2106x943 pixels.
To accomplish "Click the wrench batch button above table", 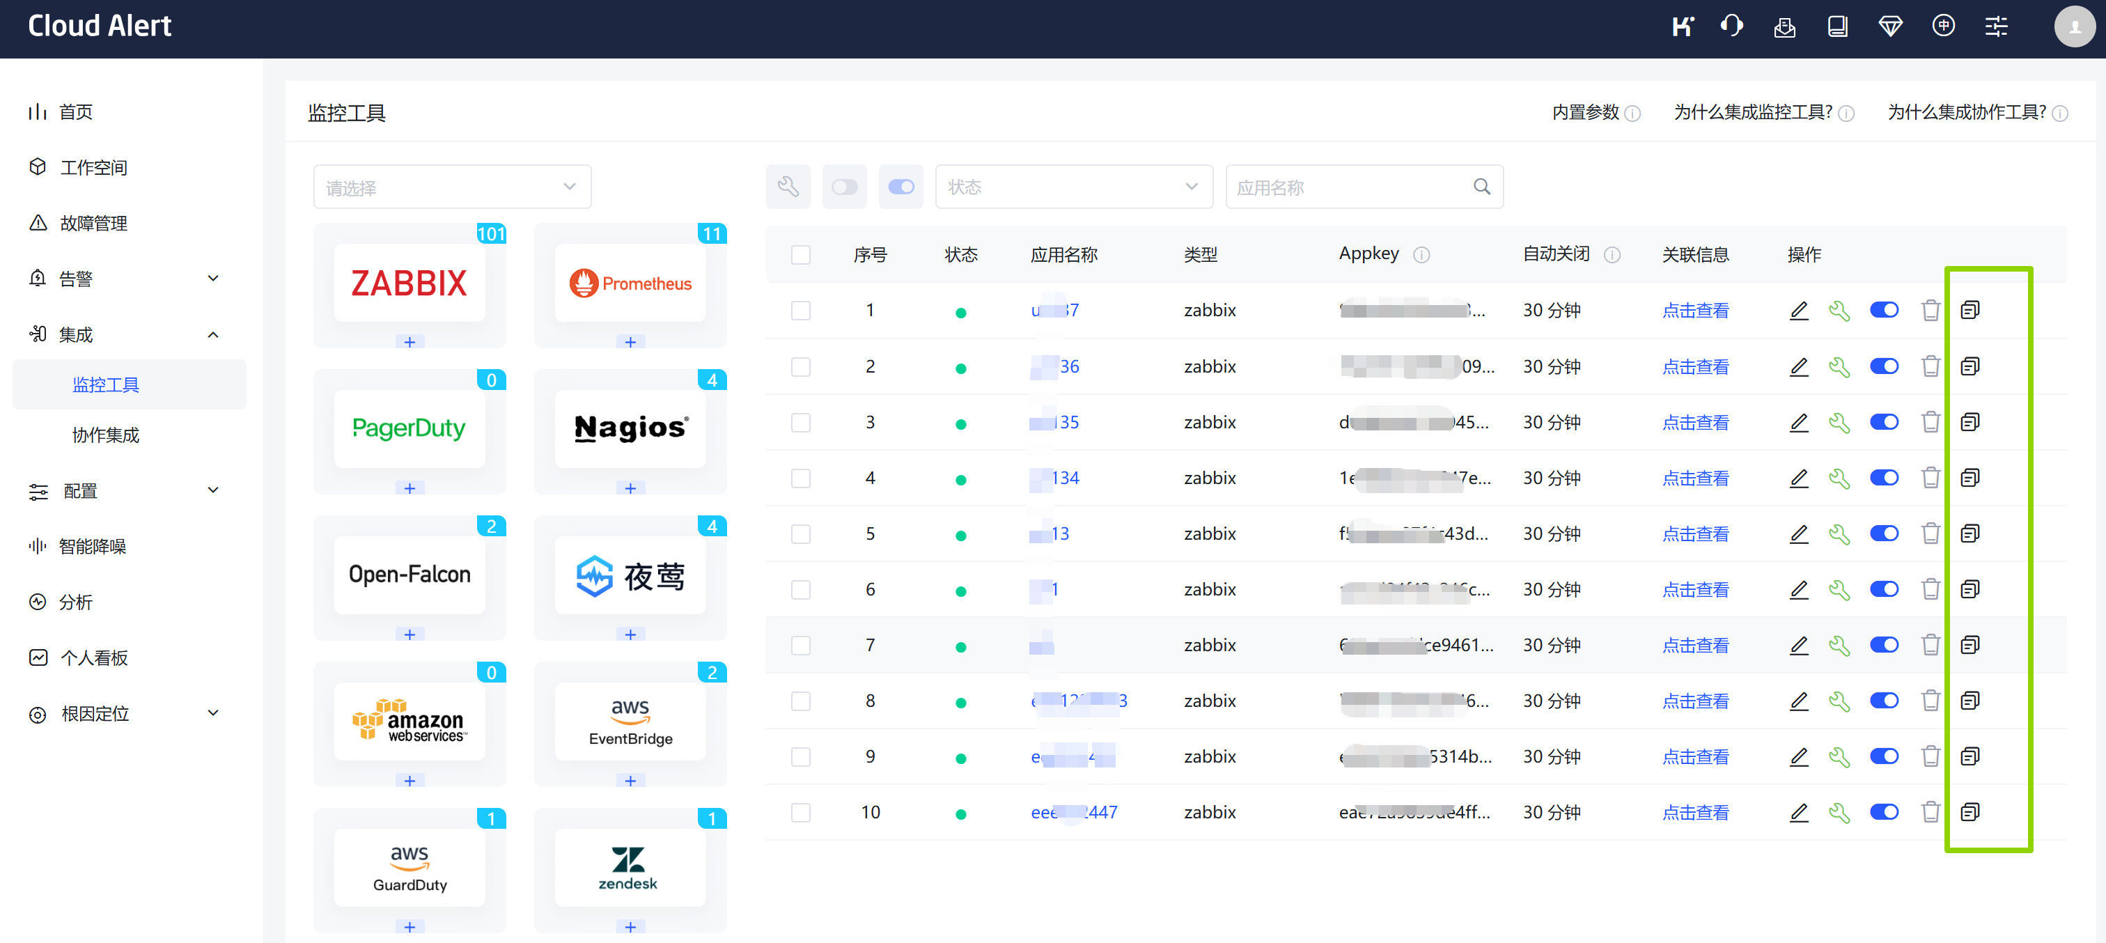I will pyautogui.click(x=788, y=187).
